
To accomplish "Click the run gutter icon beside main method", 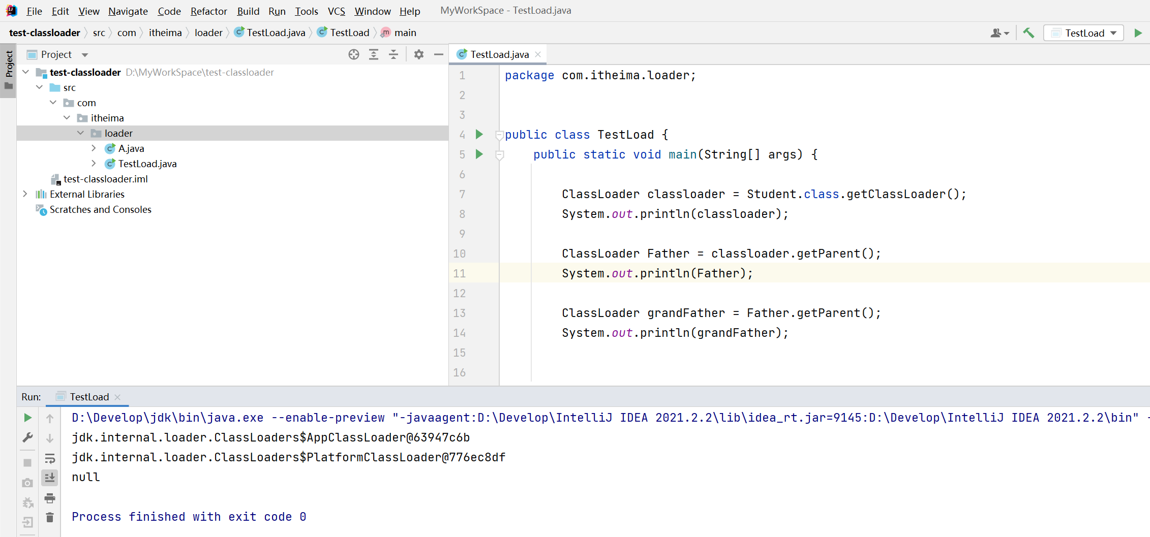I will click(479, 154).
